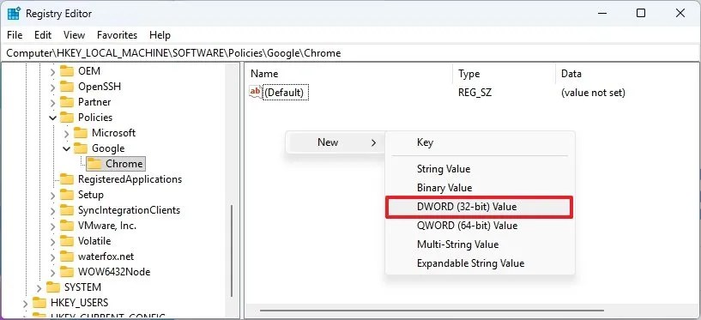Click the (value not set) data cell

pos(593,93)
